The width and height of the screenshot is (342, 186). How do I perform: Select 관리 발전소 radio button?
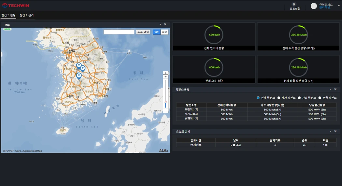299,98
